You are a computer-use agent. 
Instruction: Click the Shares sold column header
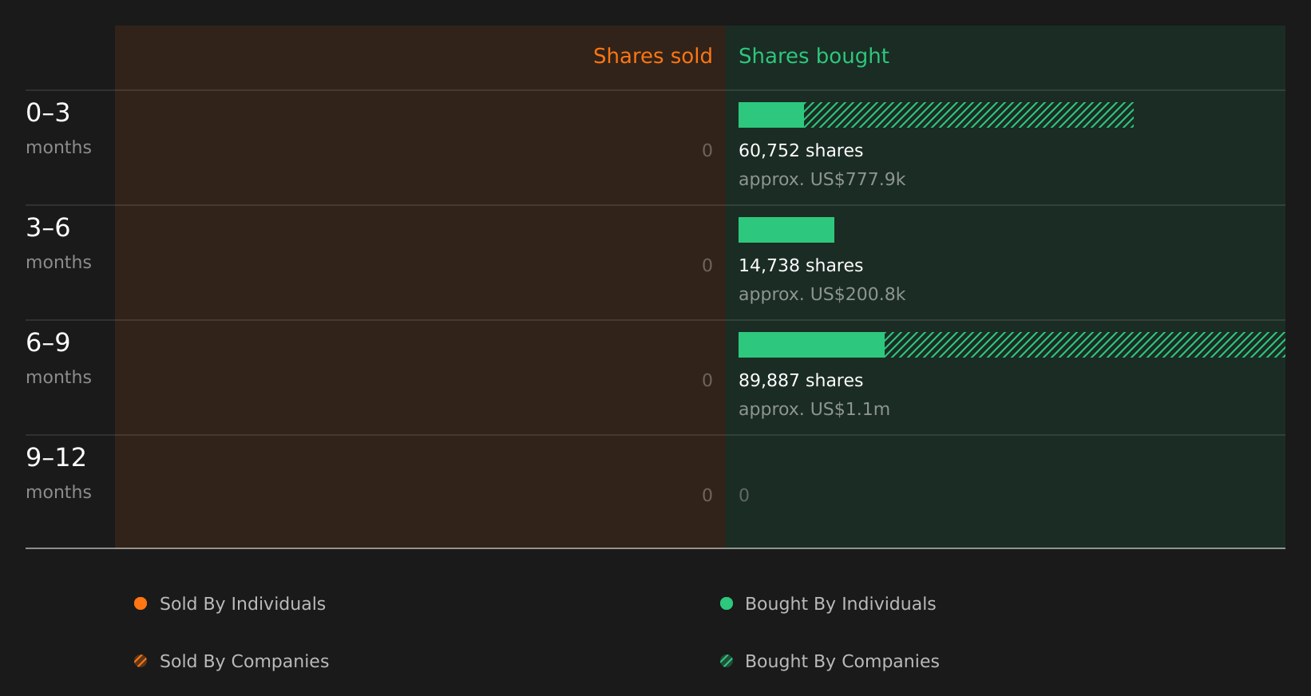[x=652, y=56]
